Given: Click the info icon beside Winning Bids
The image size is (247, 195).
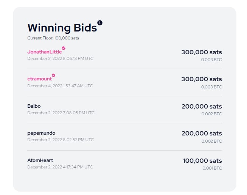Looking at the screenshot, I should pyautogui.click(x=100, y=23).
